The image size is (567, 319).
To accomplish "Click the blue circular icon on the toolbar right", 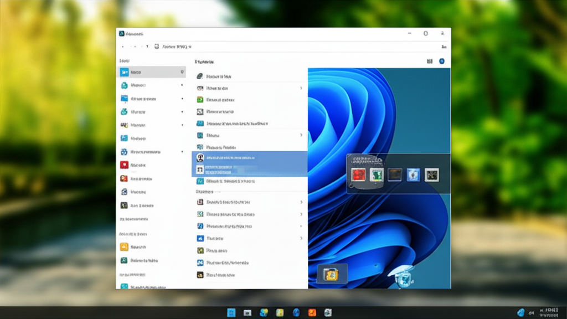I will [x=442, y=61].
